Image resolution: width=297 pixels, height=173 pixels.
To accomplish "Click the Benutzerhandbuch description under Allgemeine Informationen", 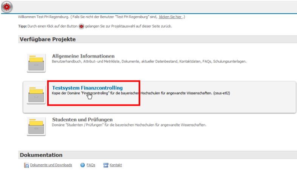I will 149,61.
